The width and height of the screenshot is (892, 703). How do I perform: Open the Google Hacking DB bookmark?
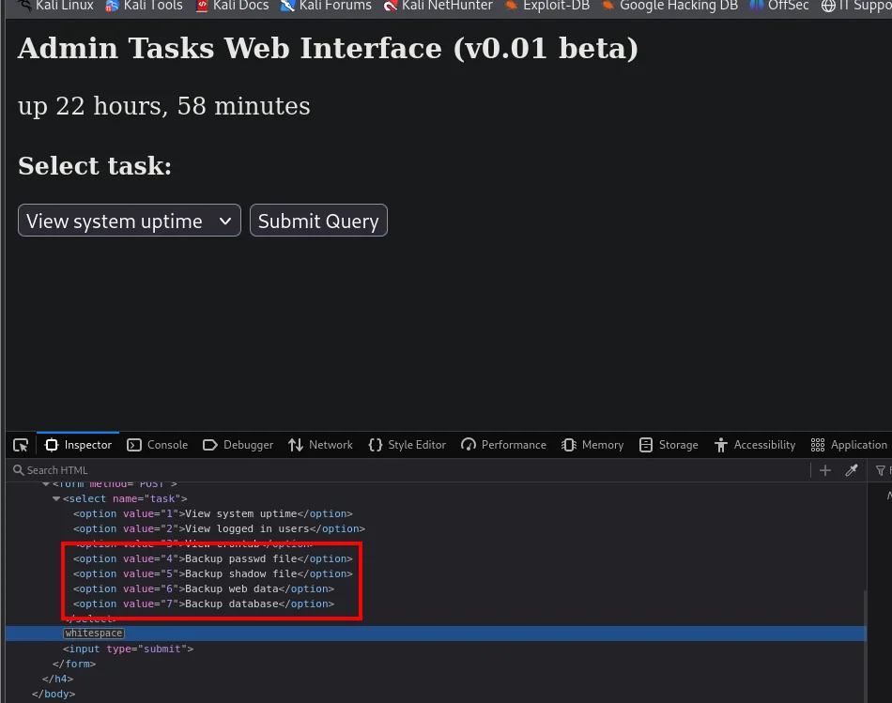coord(669,6)
